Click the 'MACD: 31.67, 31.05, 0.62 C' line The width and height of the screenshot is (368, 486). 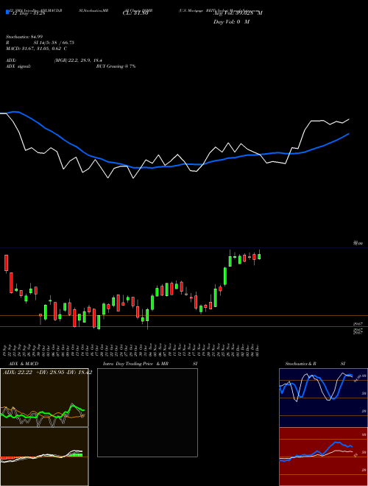pos(37,49)
